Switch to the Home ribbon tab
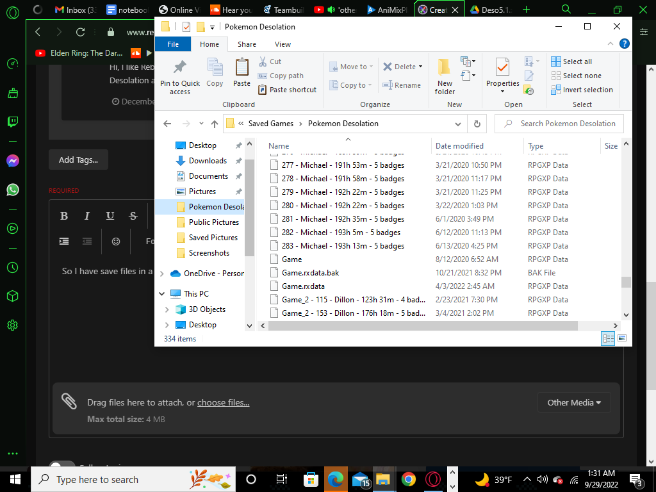This screenshot has height=492, width=656. point(209,44)
